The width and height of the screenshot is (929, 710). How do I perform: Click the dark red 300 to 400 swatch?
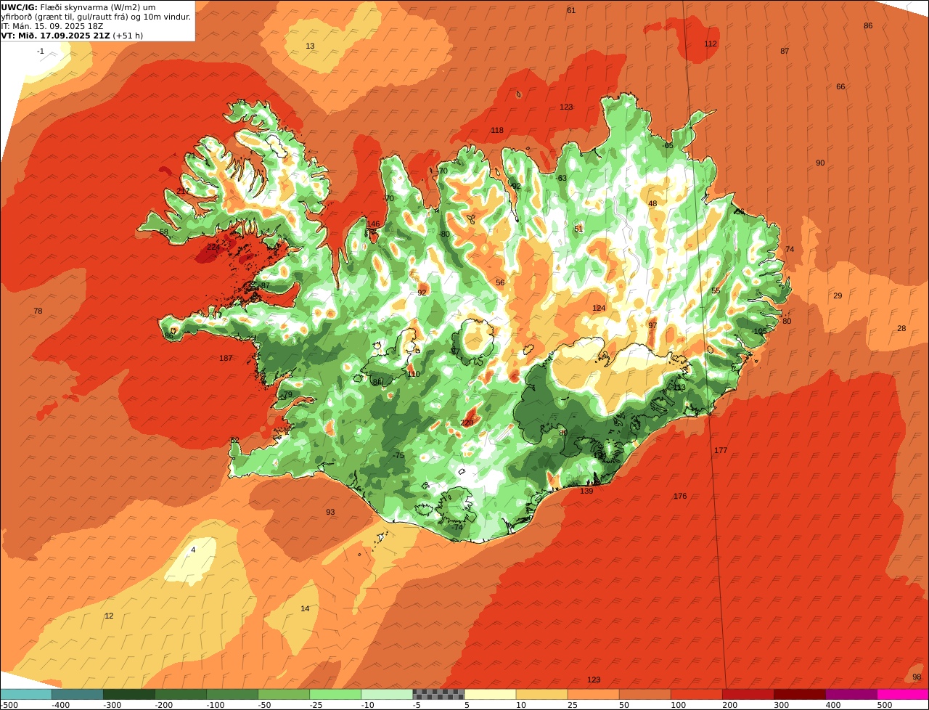point(799,694)
